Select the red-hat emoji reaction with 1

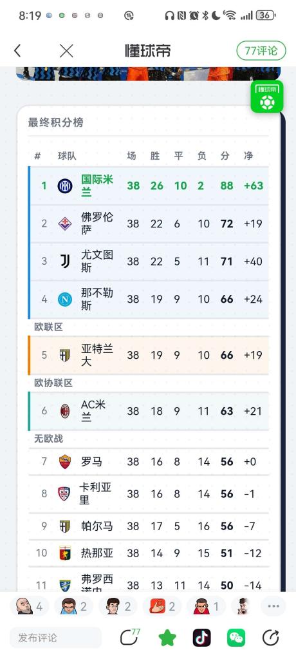click(x=206, y=606)
